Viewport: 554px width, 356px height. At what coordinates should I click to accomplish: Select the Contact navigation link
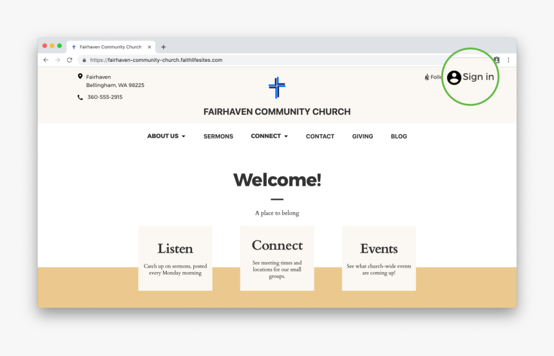tap(320, 136)
